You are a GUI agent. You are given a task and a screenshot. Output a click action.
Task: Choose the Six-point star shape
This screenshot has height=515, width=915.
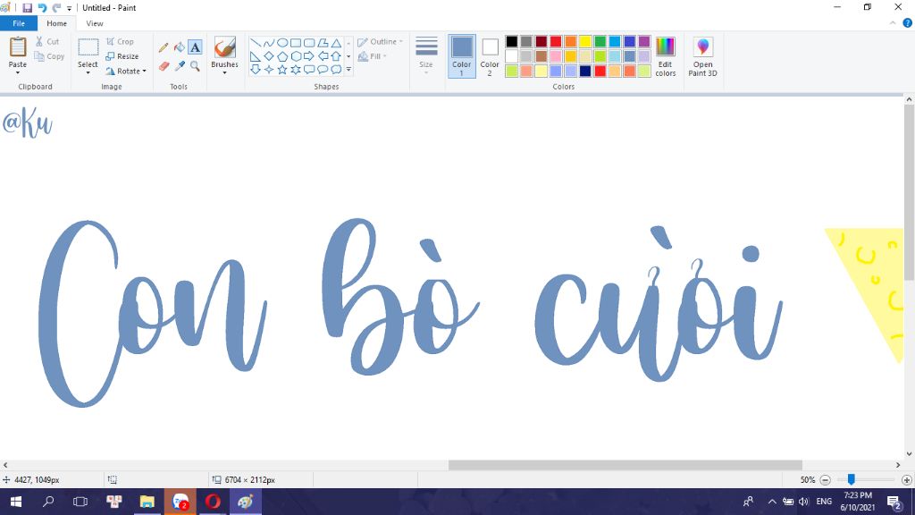pos(295,70)
